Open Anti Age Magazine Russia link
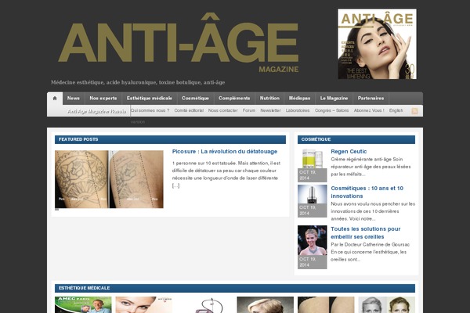 (x=97, y=111)
